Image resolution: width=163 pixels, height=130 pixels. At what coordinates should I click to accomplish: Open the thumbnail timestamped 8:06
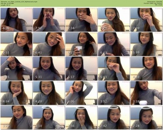point(16,19)
